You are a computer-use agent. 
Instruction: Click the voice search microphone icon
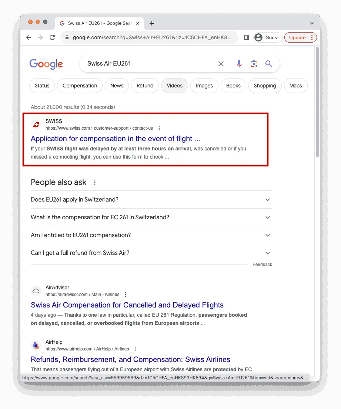pyautogui.click(x=239, y=64)
